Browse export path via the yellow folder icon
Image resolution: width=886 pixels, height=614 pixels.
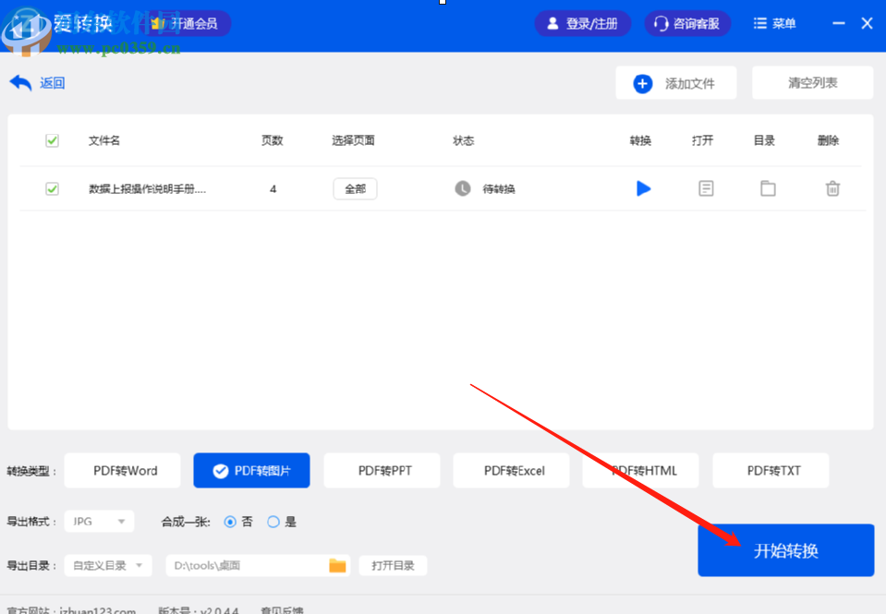pyautogui.click(x=337, y=565)
